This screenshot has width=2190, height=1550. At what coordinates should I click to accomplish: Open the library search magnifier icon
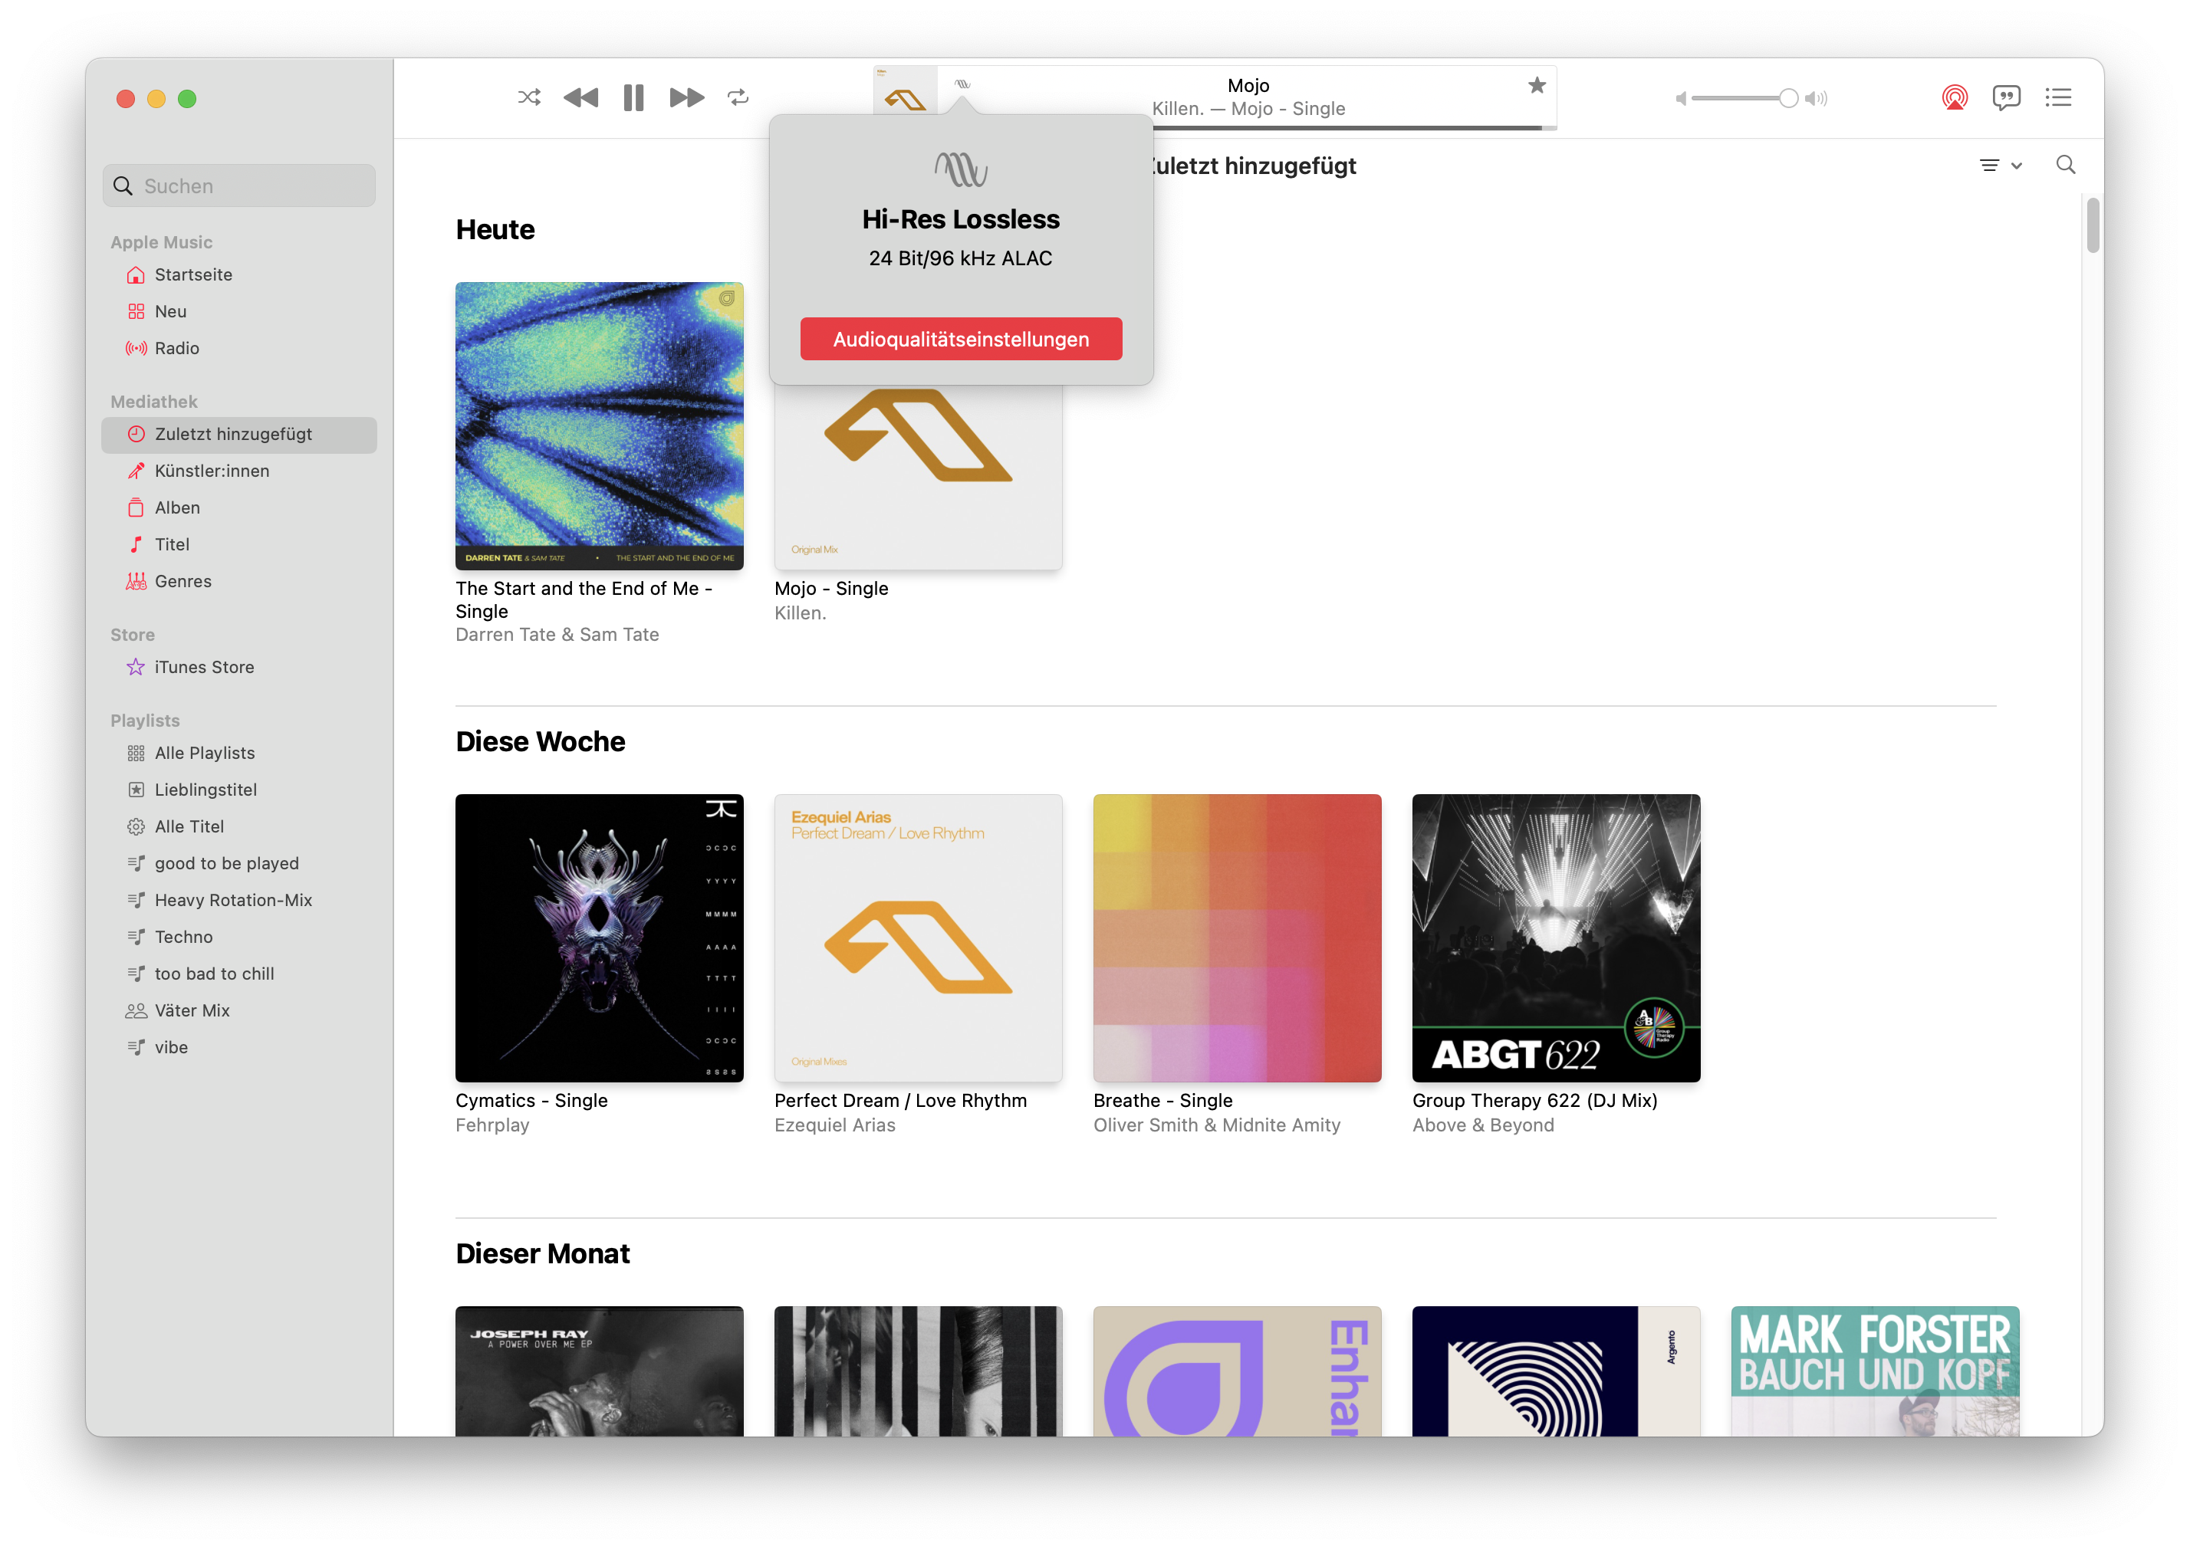2065,165
